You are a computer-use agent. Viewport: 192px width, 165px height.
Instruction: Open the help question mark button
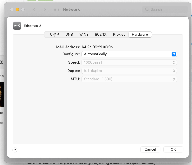pyautogui.click(x=15, y=150)
